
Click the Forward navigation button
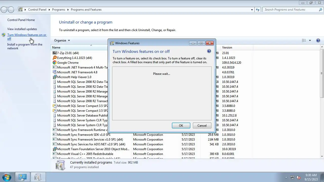[x=11, y=10]
